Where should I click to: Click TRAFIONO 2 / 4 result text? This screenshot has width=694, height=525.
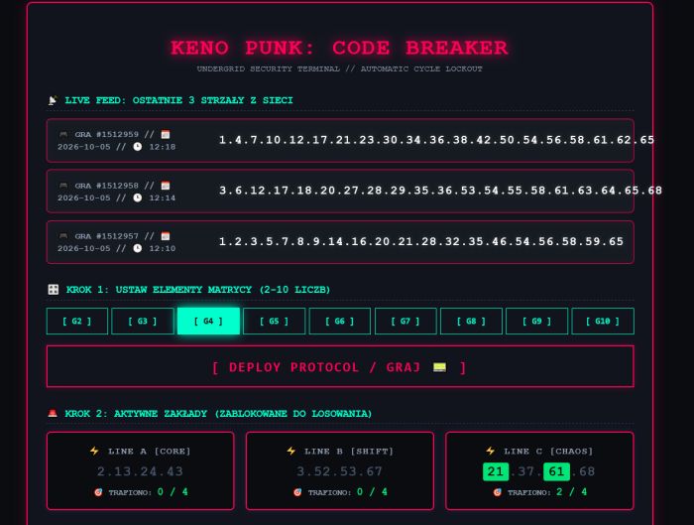[x=547, y=492]
